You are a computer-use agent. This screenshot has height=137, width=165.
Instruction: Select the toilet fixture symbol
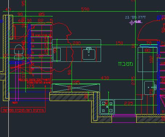click(x=19, y=52)
